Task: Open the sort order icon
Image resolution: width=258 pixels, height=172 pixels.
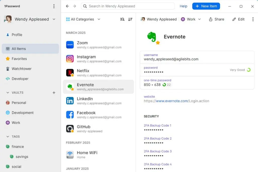Action: (x=130, y=19)
